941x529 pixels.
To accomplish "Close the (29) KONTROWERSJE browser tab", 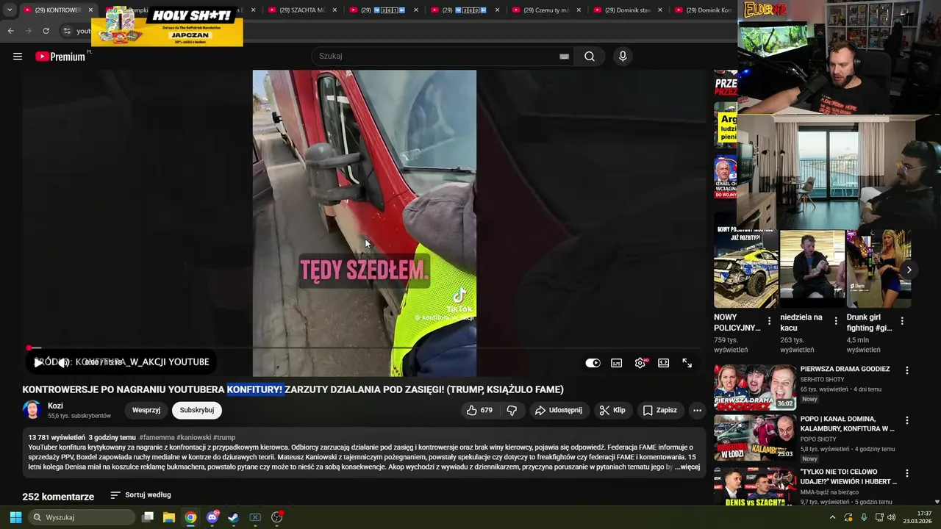I will [90, 10].
